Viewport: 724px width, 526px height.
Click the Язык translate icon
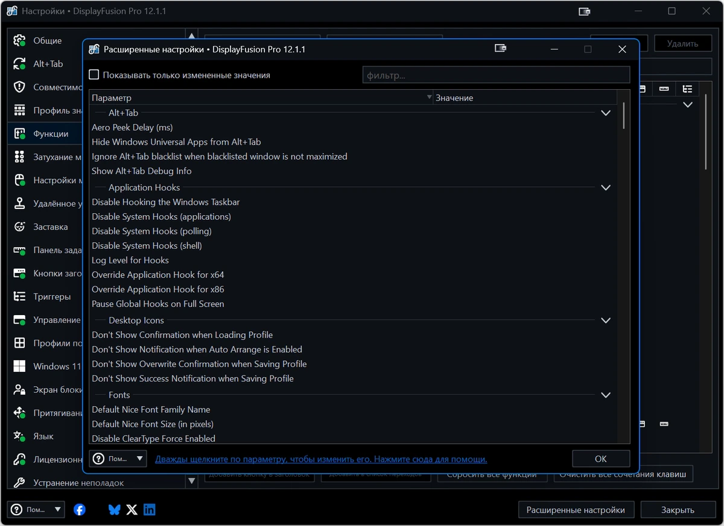click(19, 436)
